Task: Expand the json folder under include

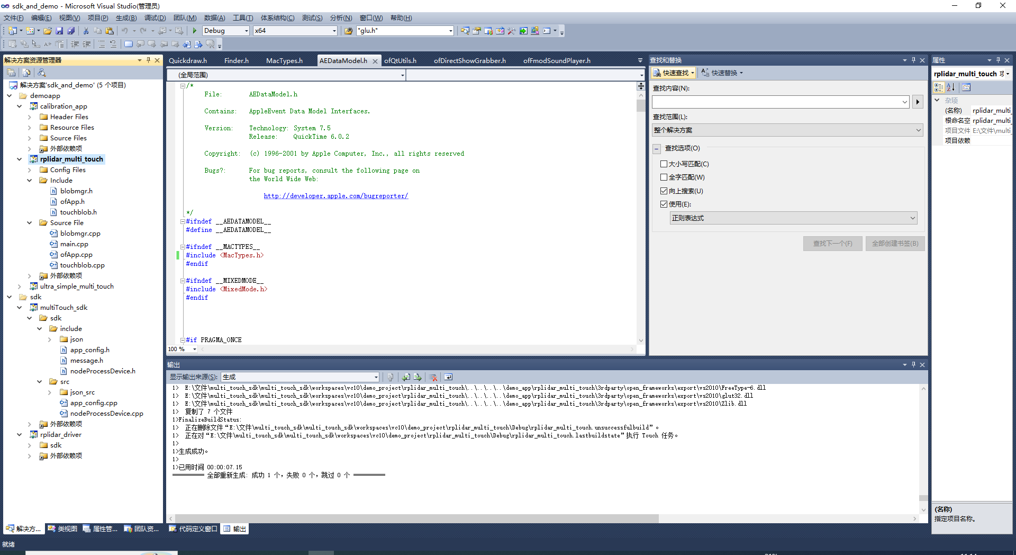Action: point(50,339)
